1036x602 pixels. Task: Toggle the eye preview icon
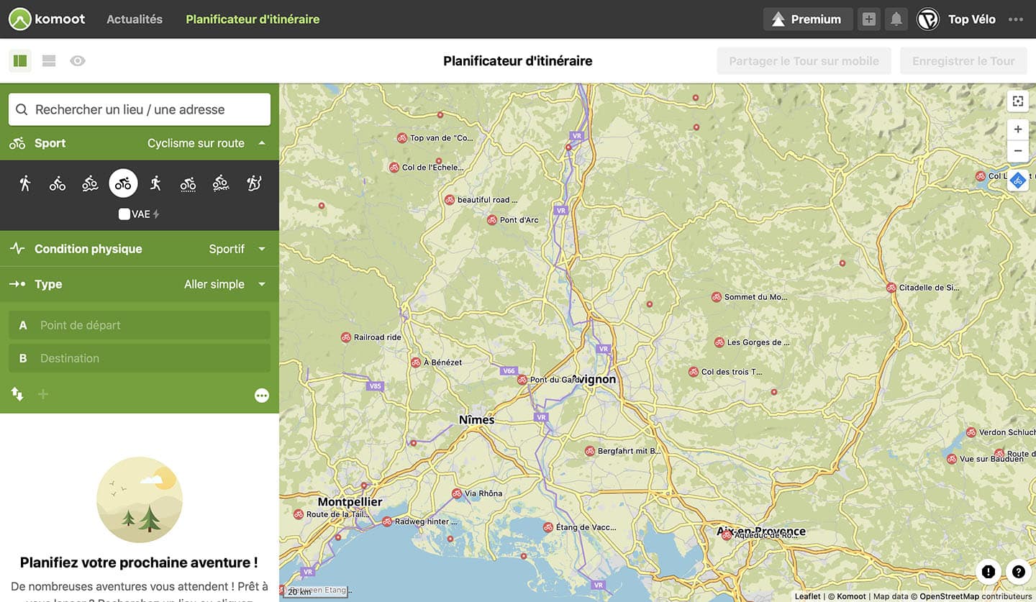[78, 61]
